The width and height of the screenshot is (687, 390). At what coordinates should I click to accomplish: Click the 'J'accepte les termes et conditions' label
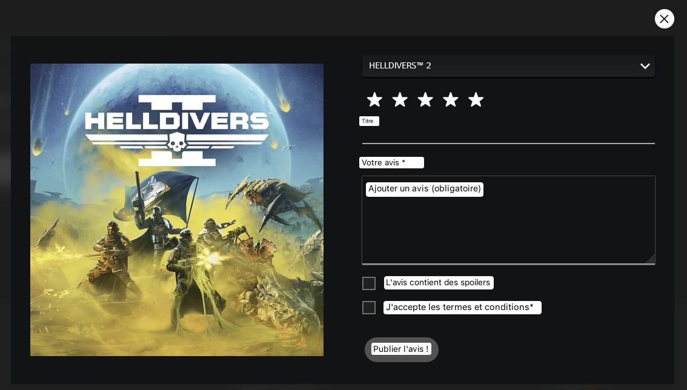[462, 308]
